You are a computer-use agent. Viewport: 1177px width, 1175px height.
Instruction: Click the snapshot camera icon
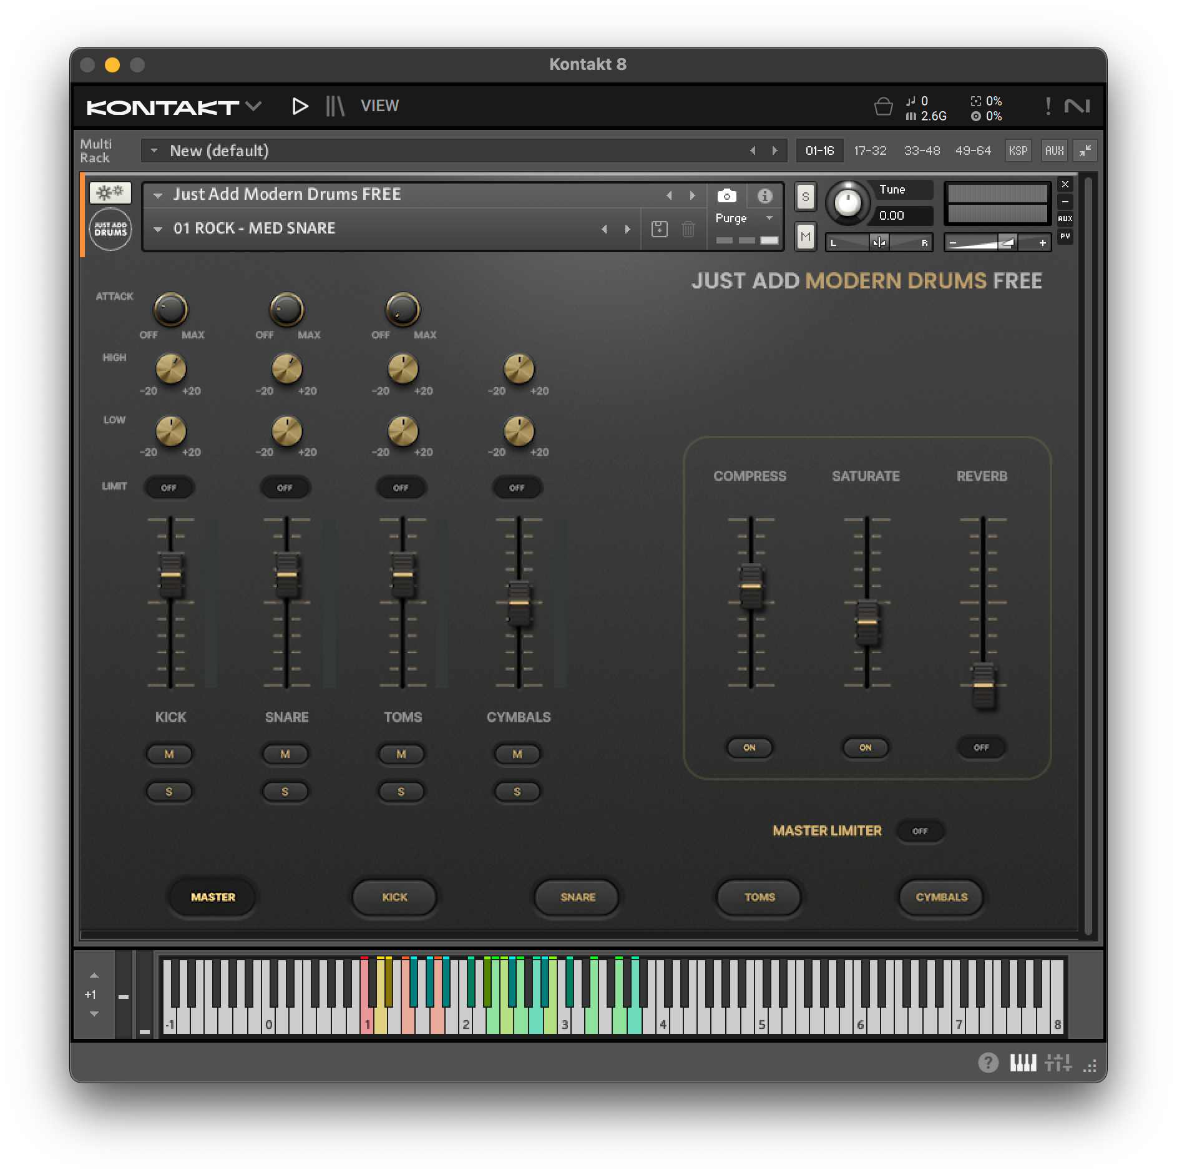point(728,195)
